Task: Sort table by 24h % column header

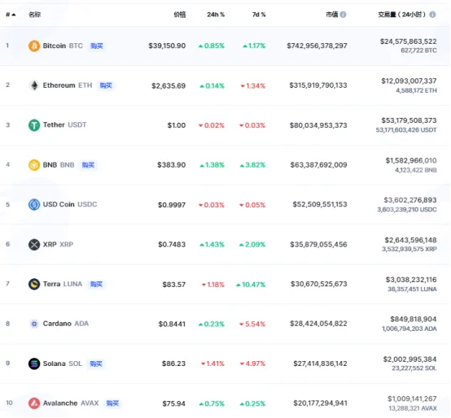Action: (x=216, y=15)
